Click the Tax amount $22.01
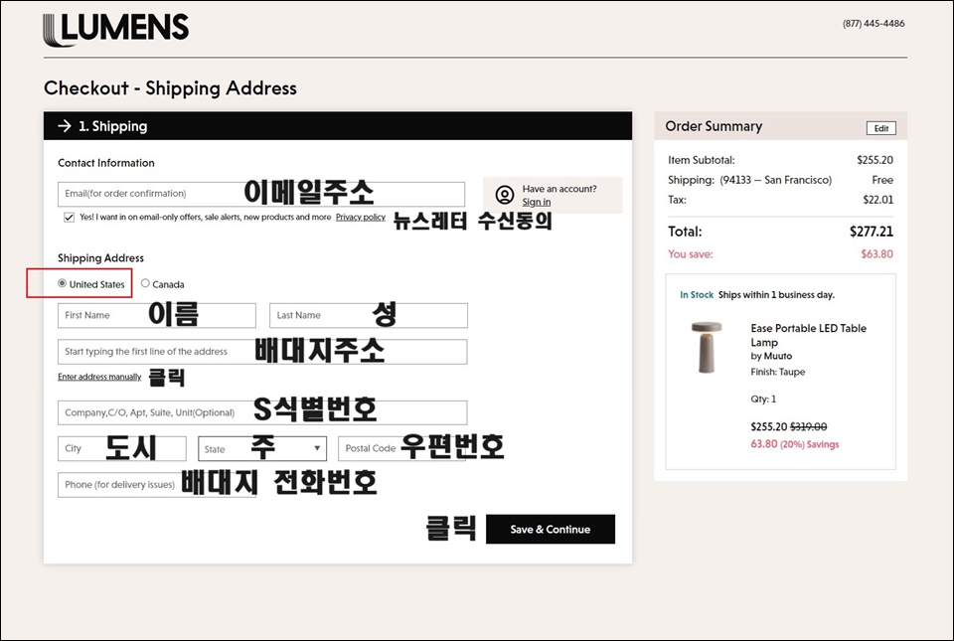 point(877,200)
